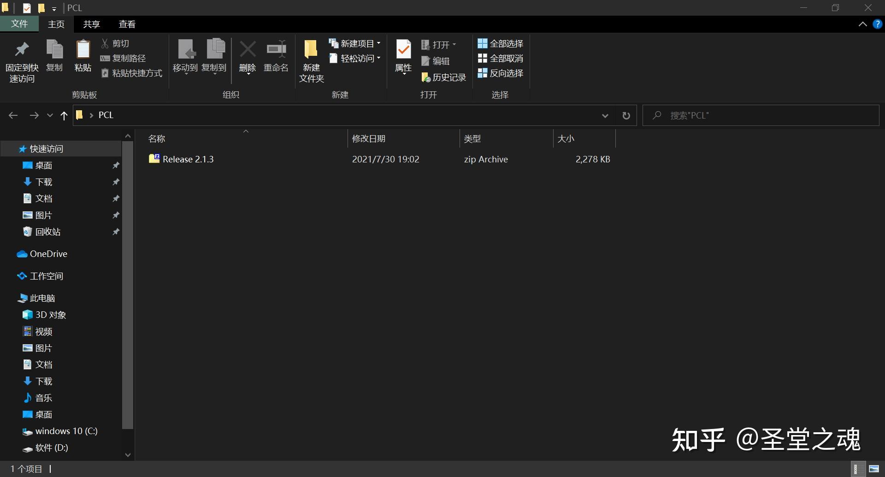
Task: Click Copy path (复制路径)
Action: pos(123,58)
